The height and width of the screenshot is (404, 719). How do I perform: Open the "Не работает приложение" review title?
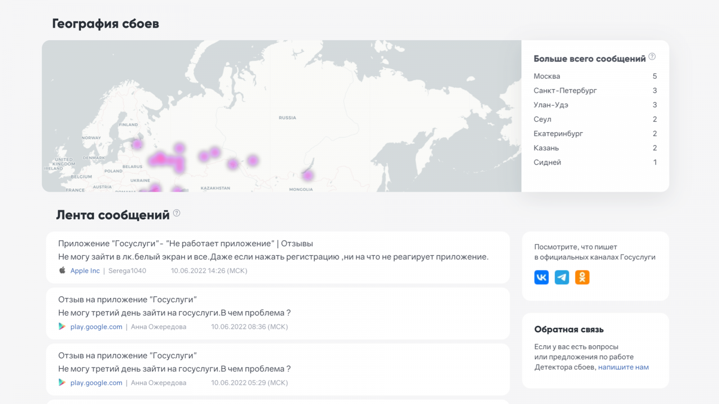coord(185,244)
